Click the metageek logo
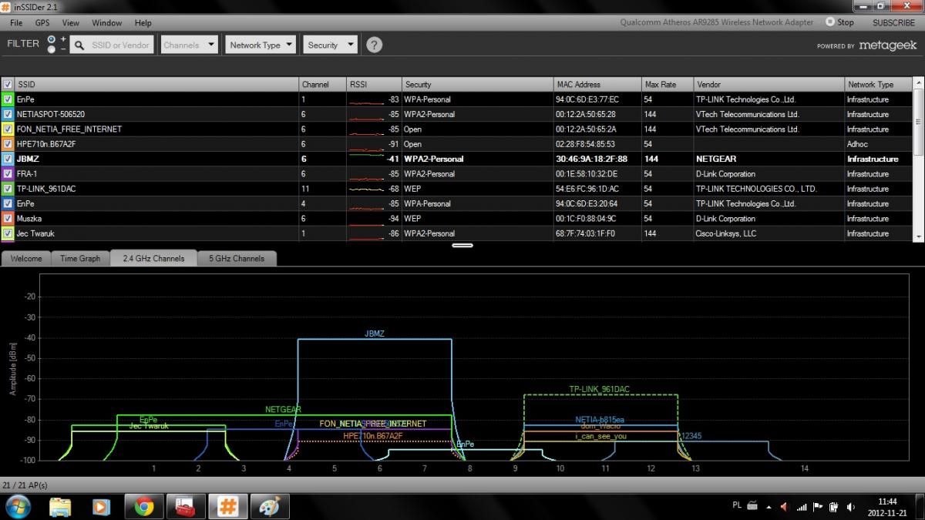The height and width of the screenshot is (520, 925). 887,45
